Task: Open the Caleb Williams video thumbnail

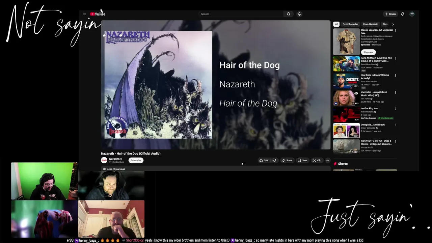Action: [346, 81]
